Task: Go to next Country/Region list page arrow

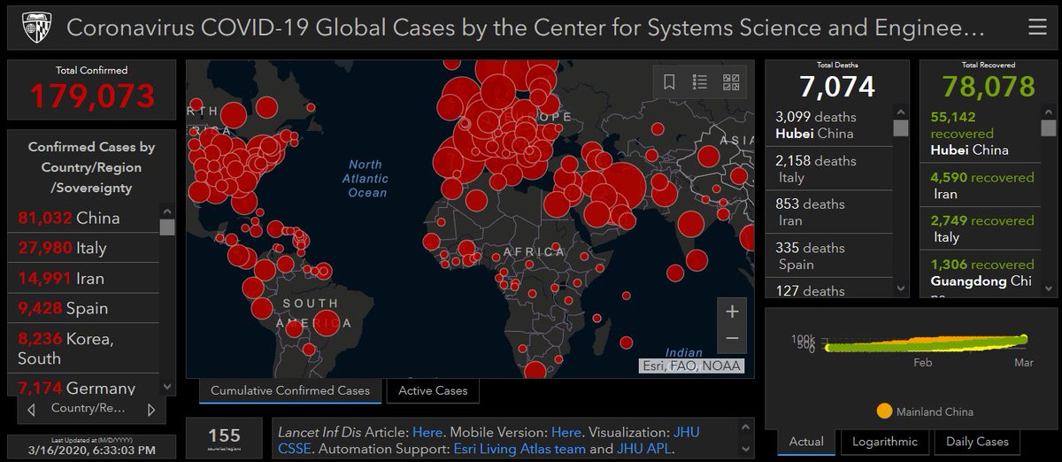Action: pos(151,410)
